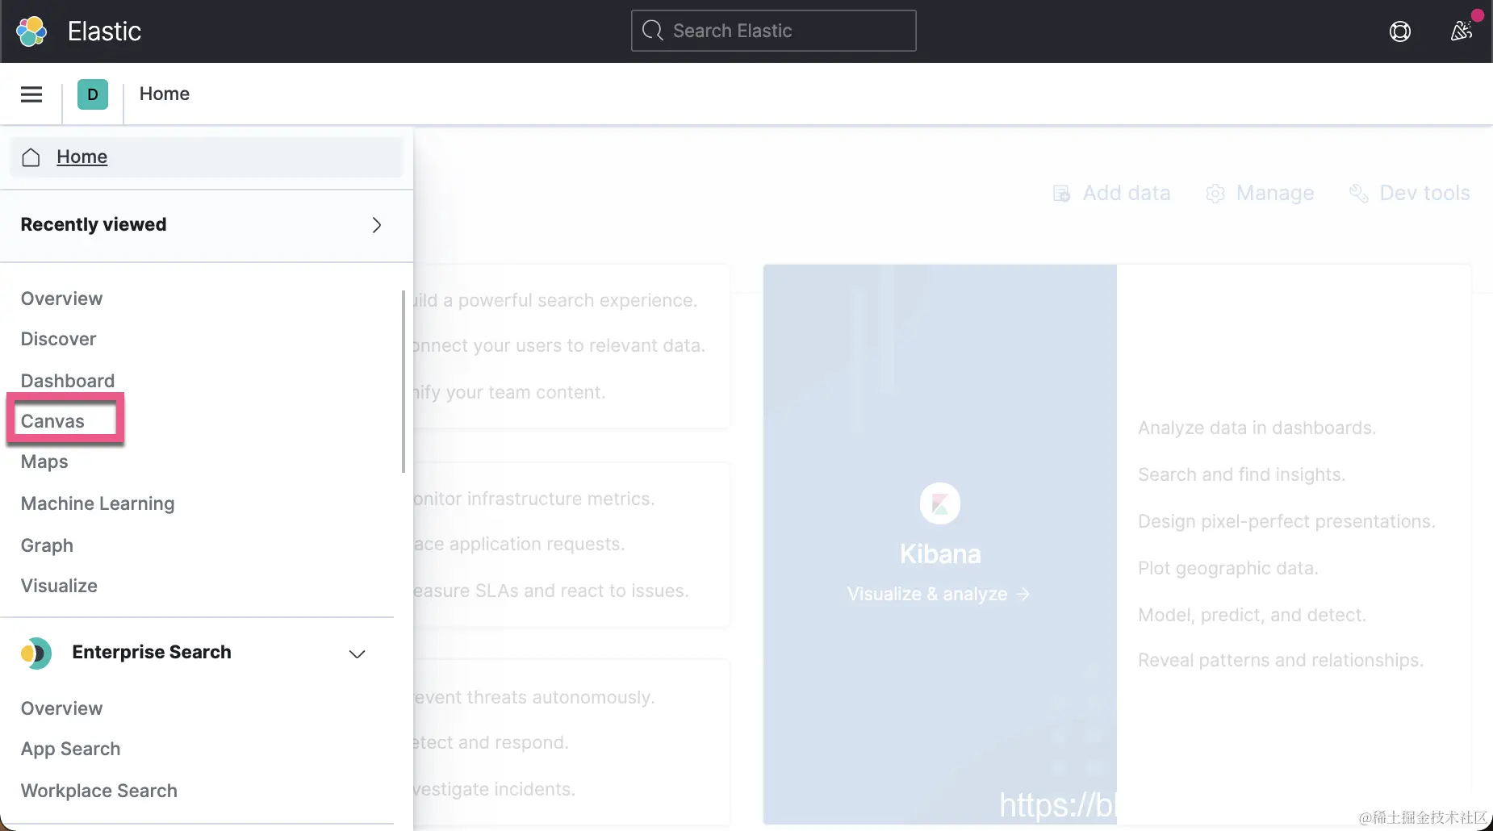Click the magnifier in Search Elastic

(652, 31)
